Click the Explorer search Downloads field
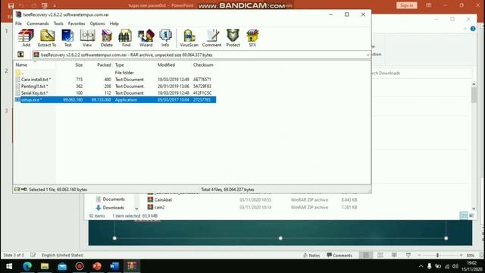The width and height of the screenshot is (485, 273). [x=422, y=73]
